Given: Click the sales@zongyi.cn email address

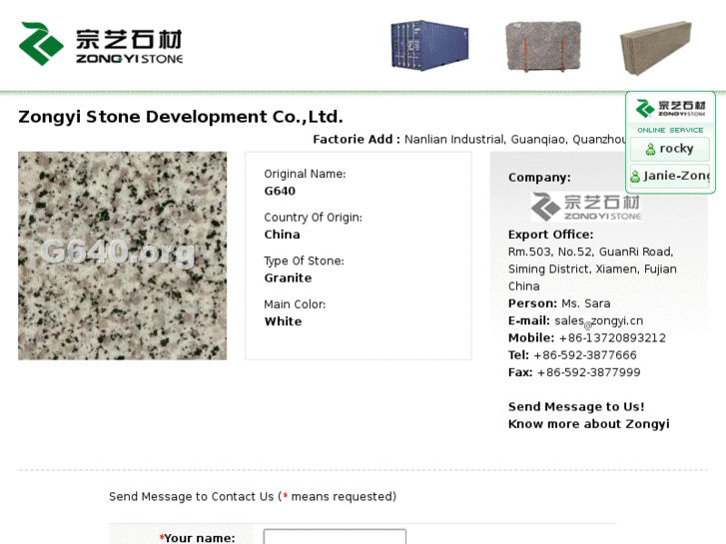Looking at the screenshot, I should pyautogui.click(x=598, y=320).
